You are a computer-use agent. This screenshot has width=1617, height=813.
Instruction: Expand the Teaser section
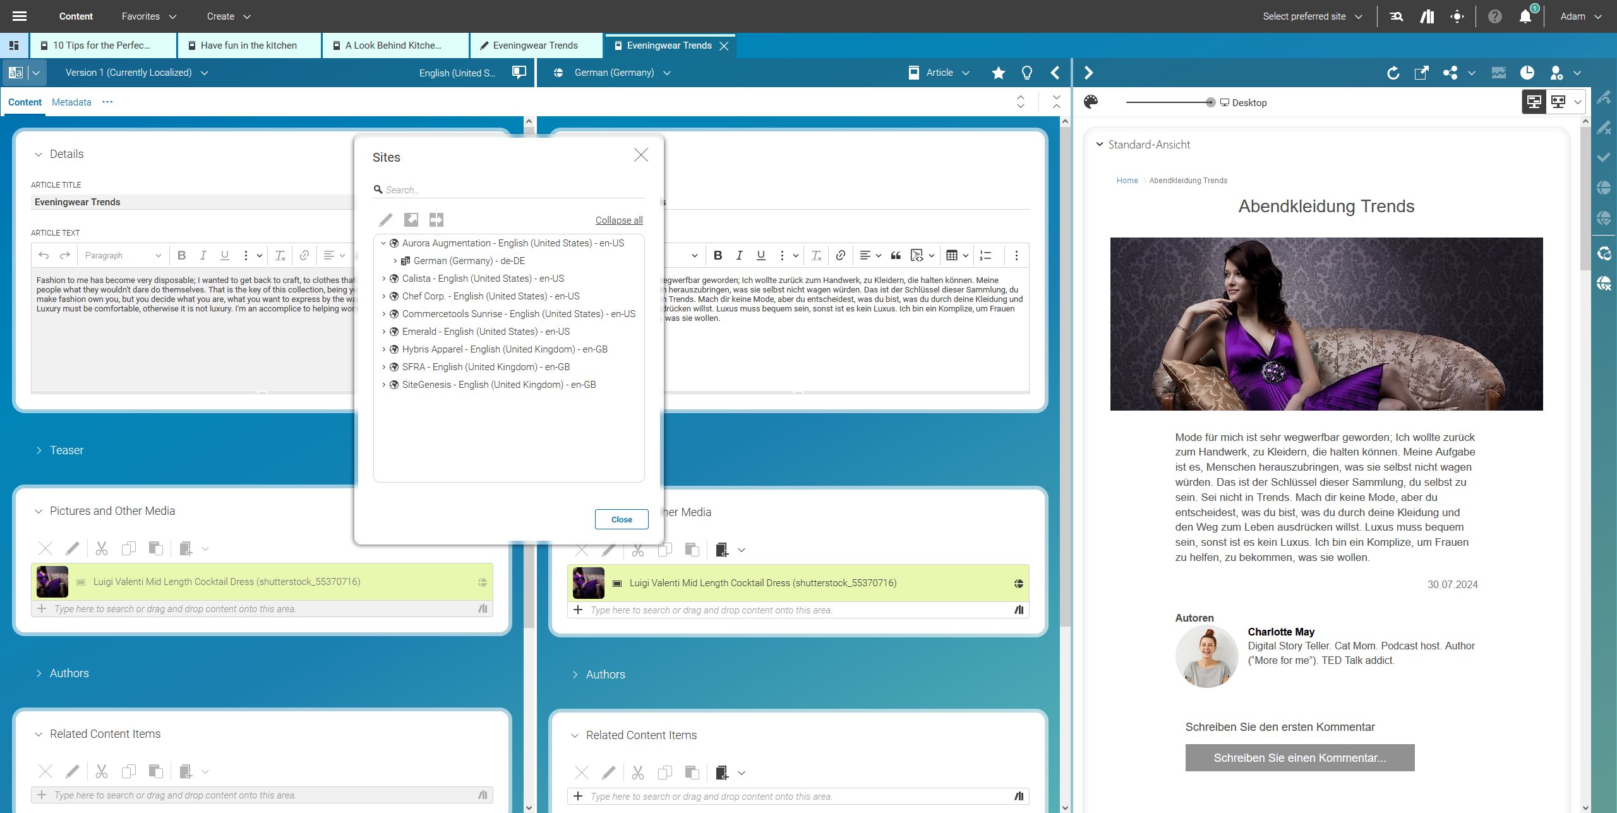point(39,450)
